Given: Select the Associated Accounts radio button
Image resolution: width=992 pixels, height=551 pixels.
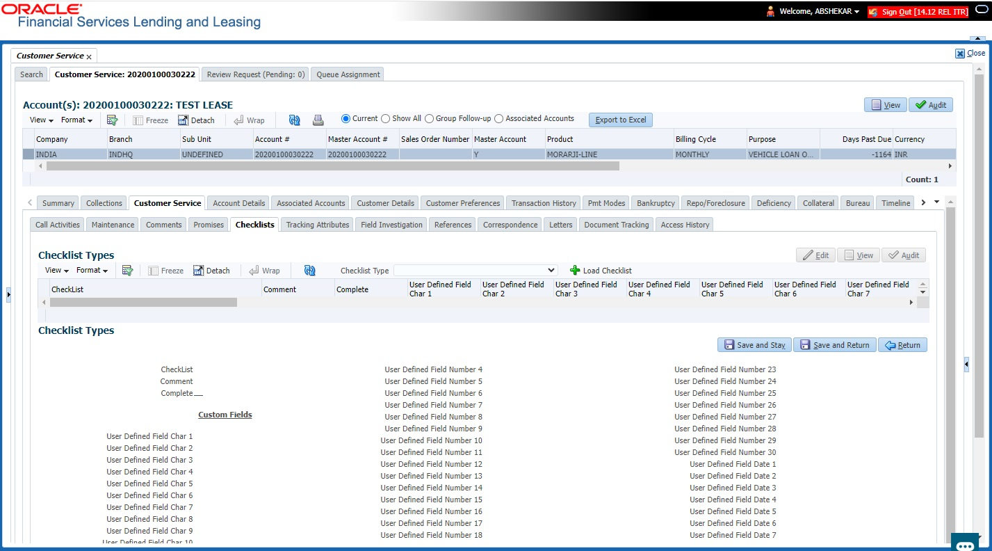Looking at the screenshot, I should [498, 119].
